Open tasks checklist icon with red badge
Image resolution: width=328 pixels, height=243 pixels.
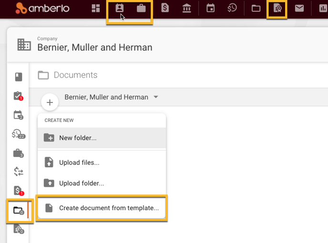tap(19, 96)
